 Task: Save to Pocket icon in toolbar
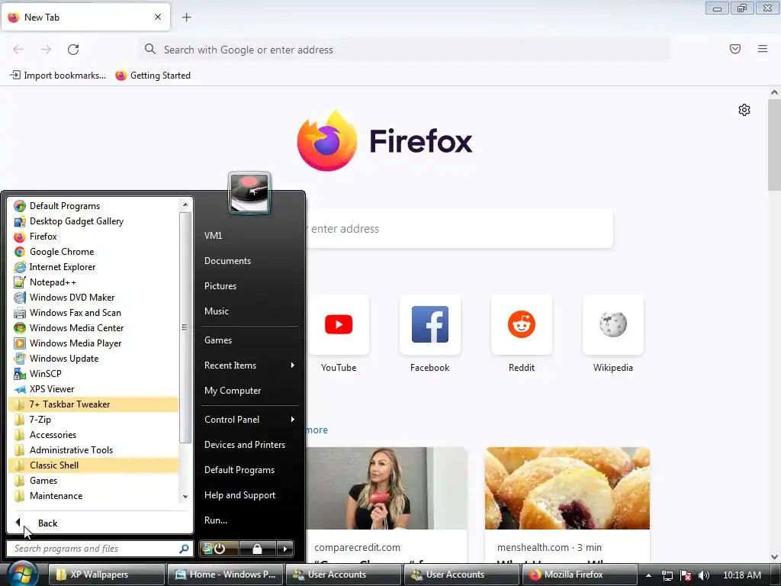click(x=735, y=49)
